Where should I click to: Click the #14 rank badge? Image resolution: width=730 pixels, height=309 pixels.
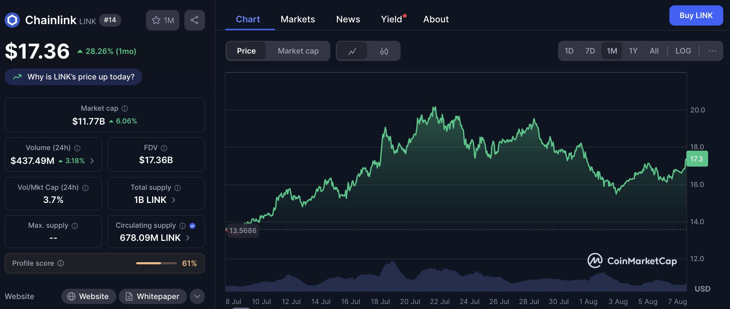click(x=110, y=20)
